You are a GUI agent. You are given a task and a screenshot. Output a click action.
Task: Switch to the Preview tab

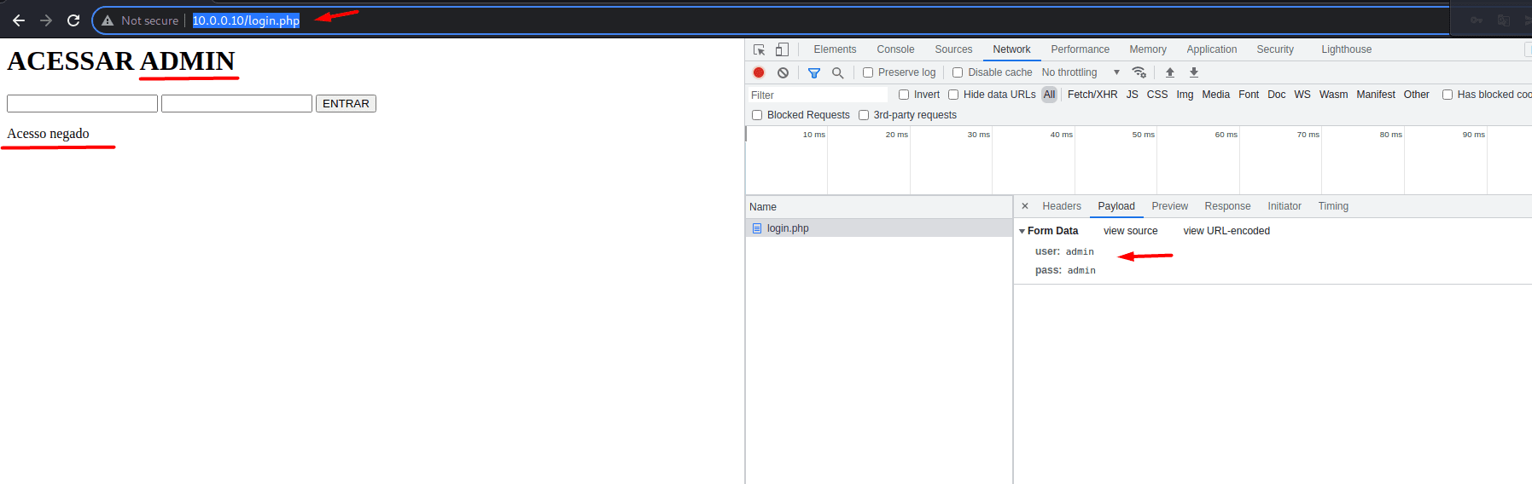[x=1169, y=206]
